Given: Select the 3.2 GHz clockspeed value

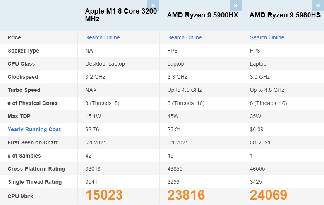Looking at the screenshot, I should [95, 77].
